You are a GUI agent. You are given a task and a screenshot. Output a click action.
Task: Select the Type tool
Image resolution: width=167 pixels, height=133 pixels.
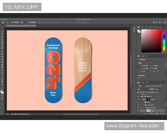[x=2, y=73]
